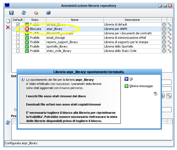Close the Amministrazione librerie repository window

click(x=170, y=5)
